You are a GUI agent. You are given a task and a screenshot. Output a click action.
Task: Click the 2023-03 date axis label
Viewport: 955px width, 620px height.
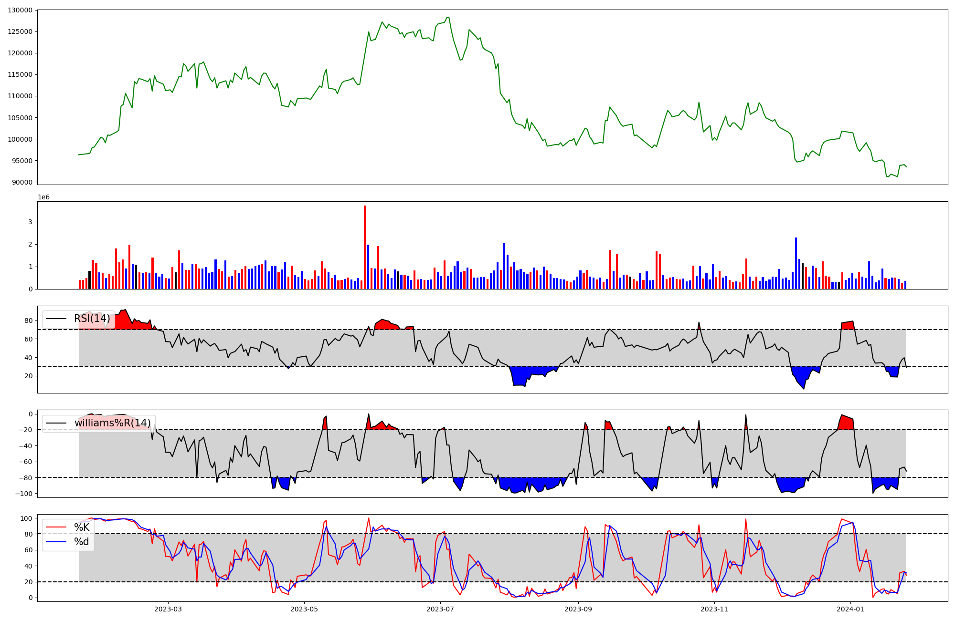pyautogui.click(x=168, y=609)
